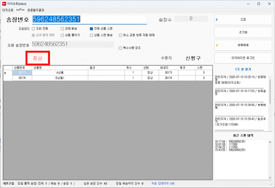Open the ezPos tab
The image size is (275, 188).
click(x=20, y=10)
